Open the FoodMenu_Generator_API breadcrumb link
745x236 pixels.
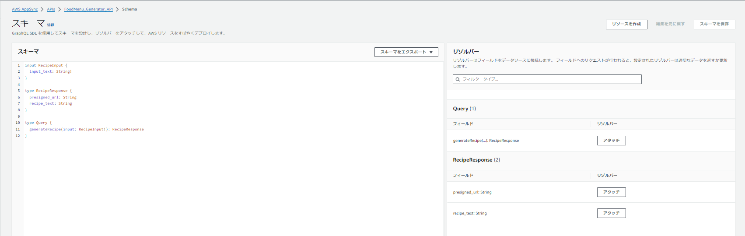tap(88, 9)
